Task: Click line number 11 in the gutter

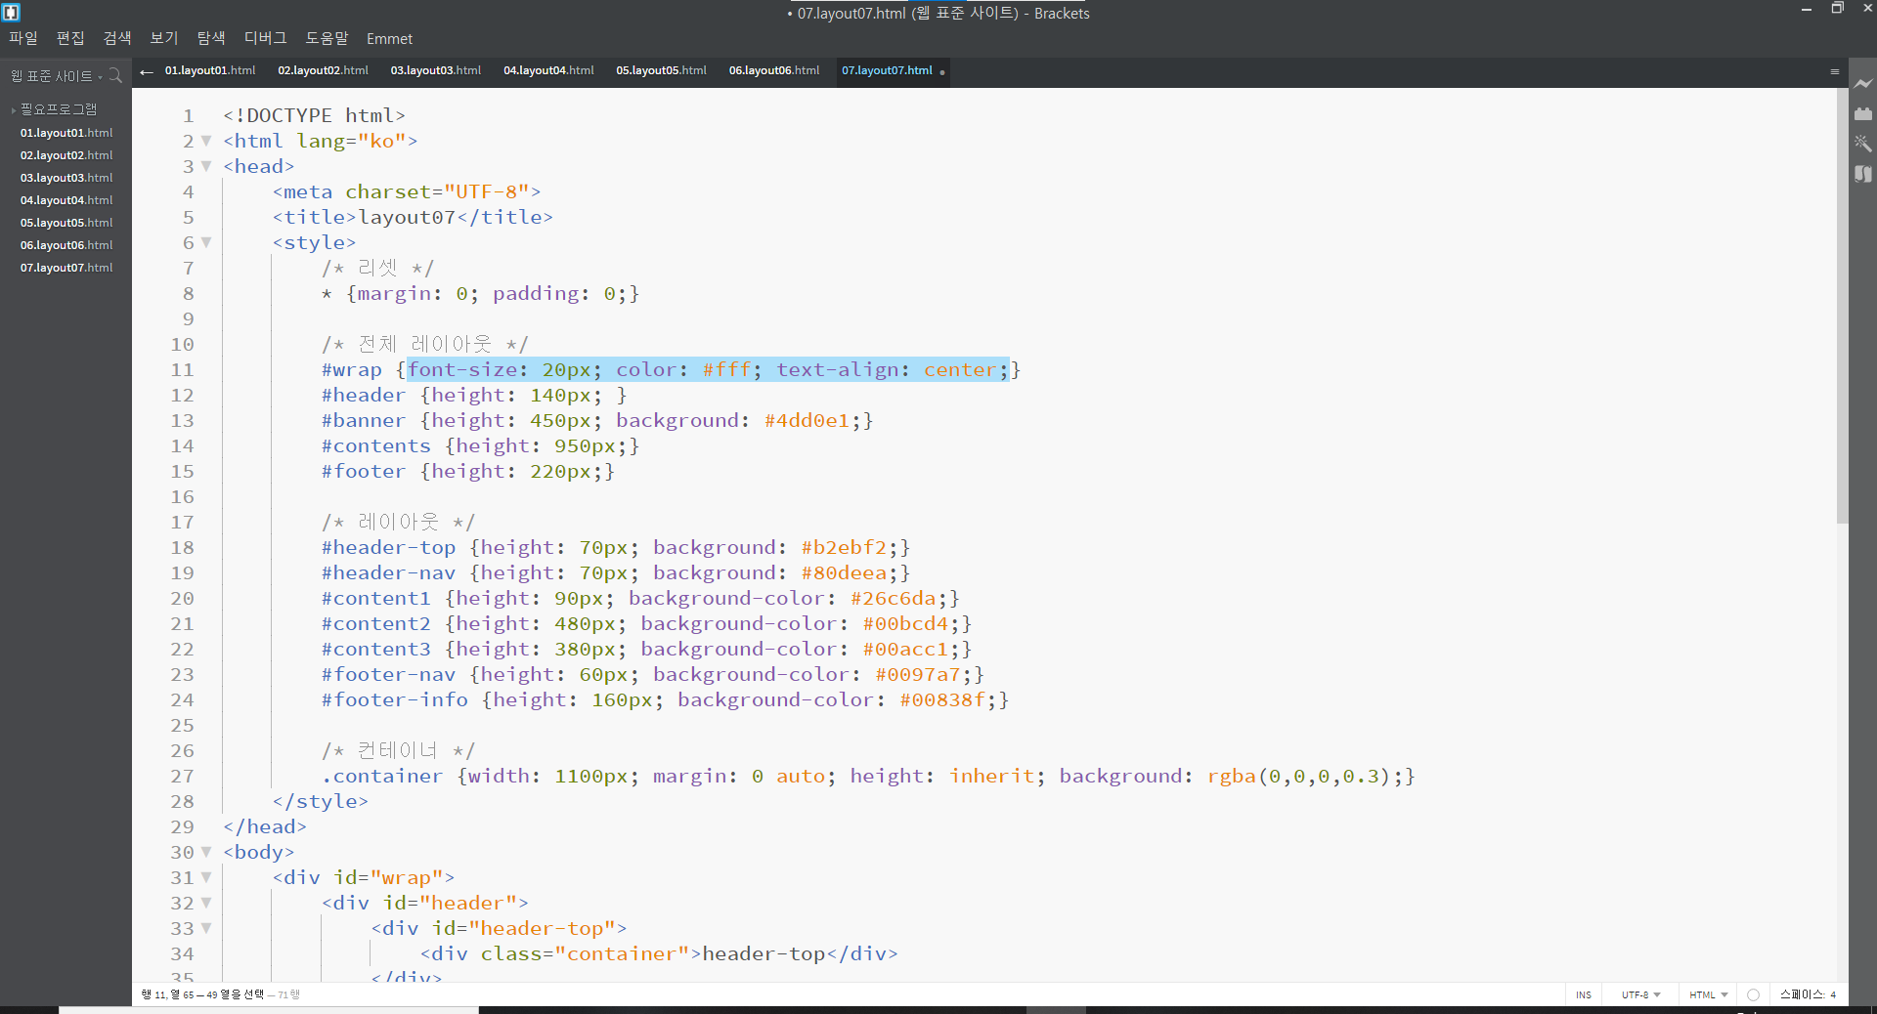Action: [x=183, y=370]
